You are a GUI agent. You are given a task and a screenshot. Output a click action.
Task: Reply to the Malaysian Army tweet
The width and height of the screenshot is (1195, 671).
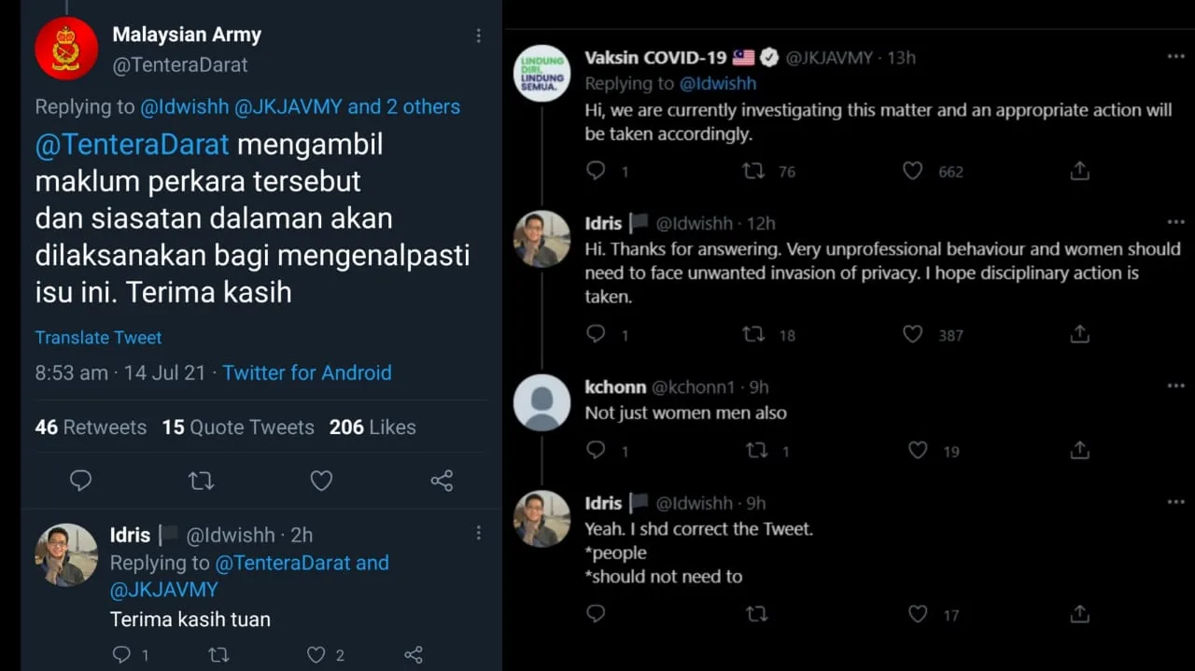click(81, 481)
